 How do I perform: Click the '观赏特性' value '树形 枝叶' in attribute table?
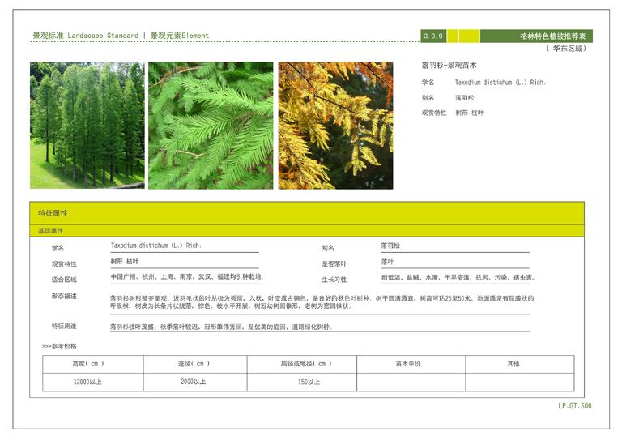[125, 261]
